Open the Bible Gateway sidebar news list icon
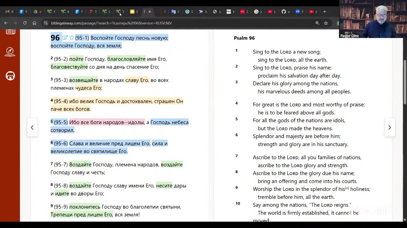The width and height of the screenshot is (407, 228). pos(10,31)
